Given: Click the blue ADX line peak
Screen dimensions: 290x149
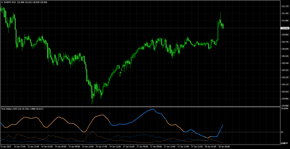Looking at the screenshot, I should [153, 109].
